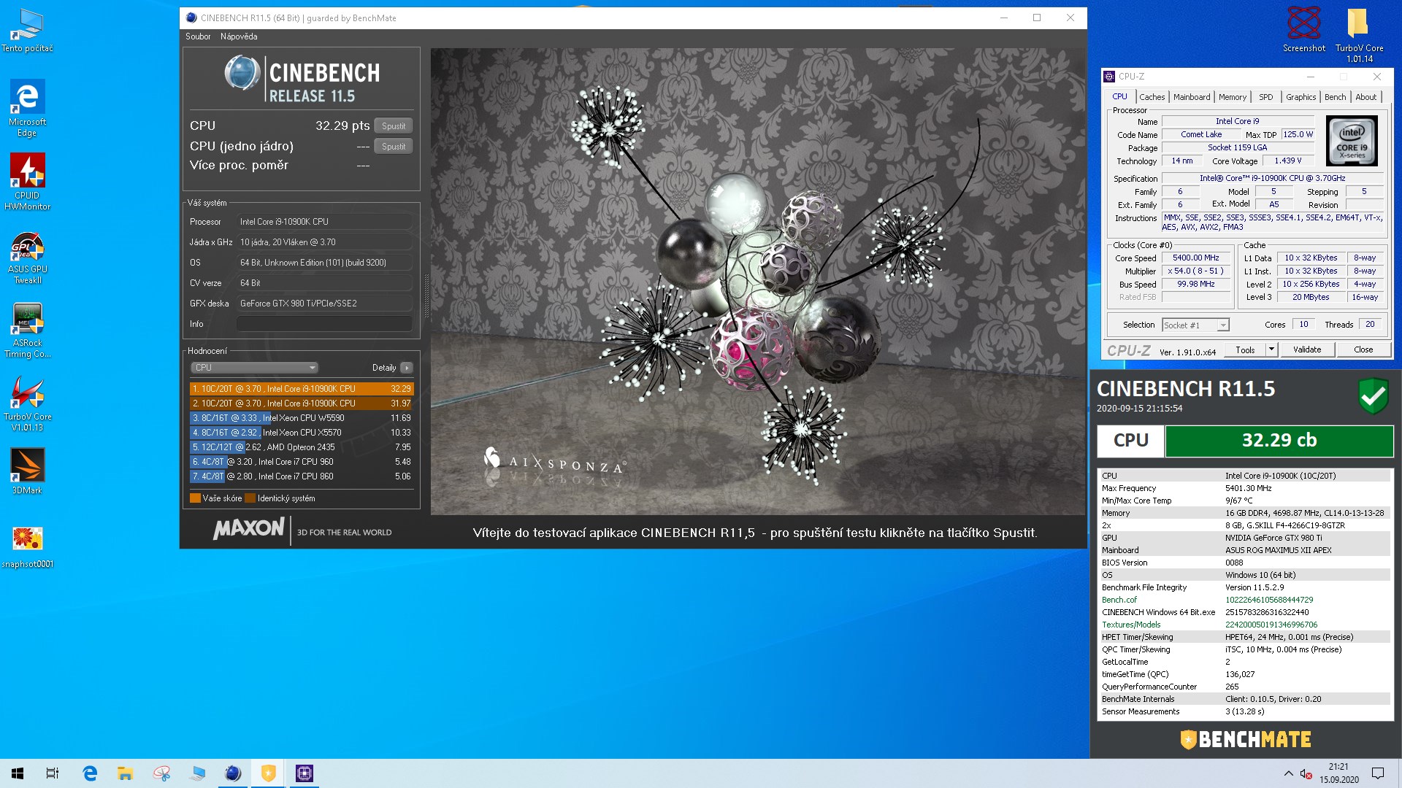Switch to Memory tab in CPU-Z
Image resolution: width=1402 pixels, height=788 pixels.
point(1233,97)
